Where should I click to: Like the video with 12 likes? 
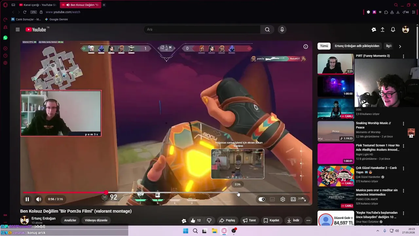click(x=196, y=220)
